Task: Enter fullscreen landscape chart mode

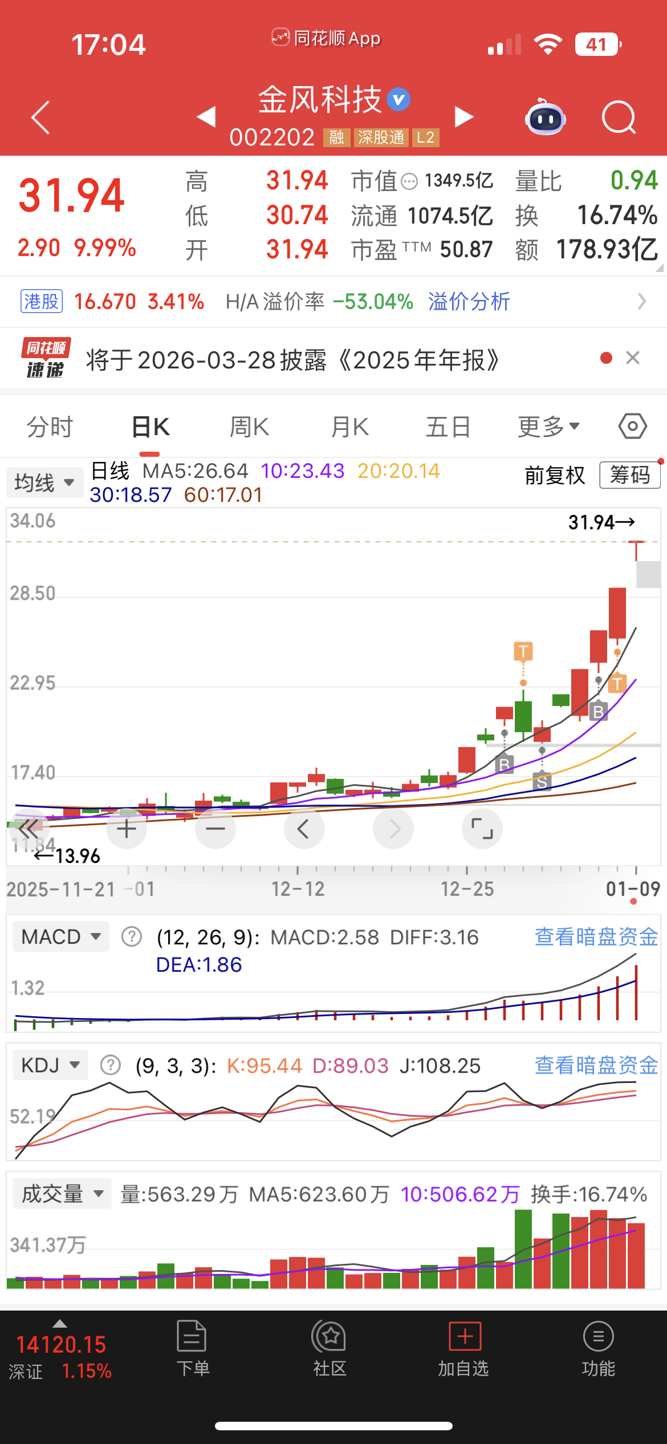Action: 482,829
